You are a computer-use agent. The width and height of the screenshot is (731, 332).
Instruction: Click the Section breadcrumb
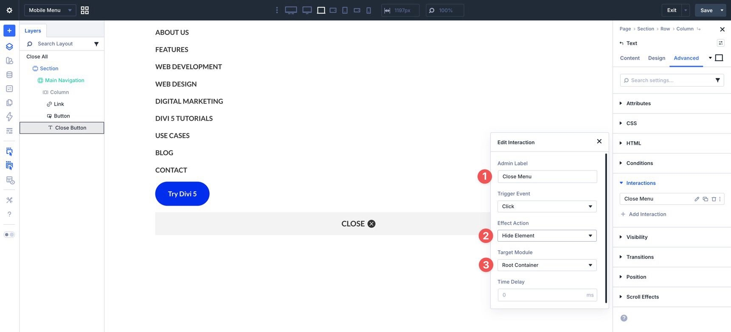click(645, 29)
